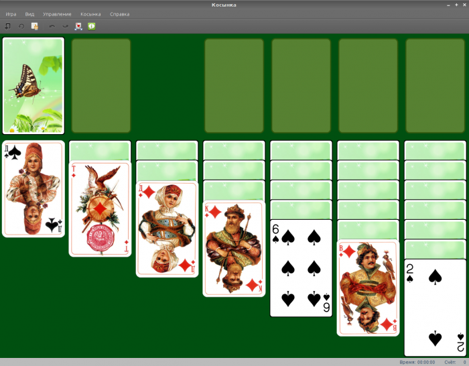Get a hint with green bubble icon
The image size is (469, 366).
click(x=92, y=26)
